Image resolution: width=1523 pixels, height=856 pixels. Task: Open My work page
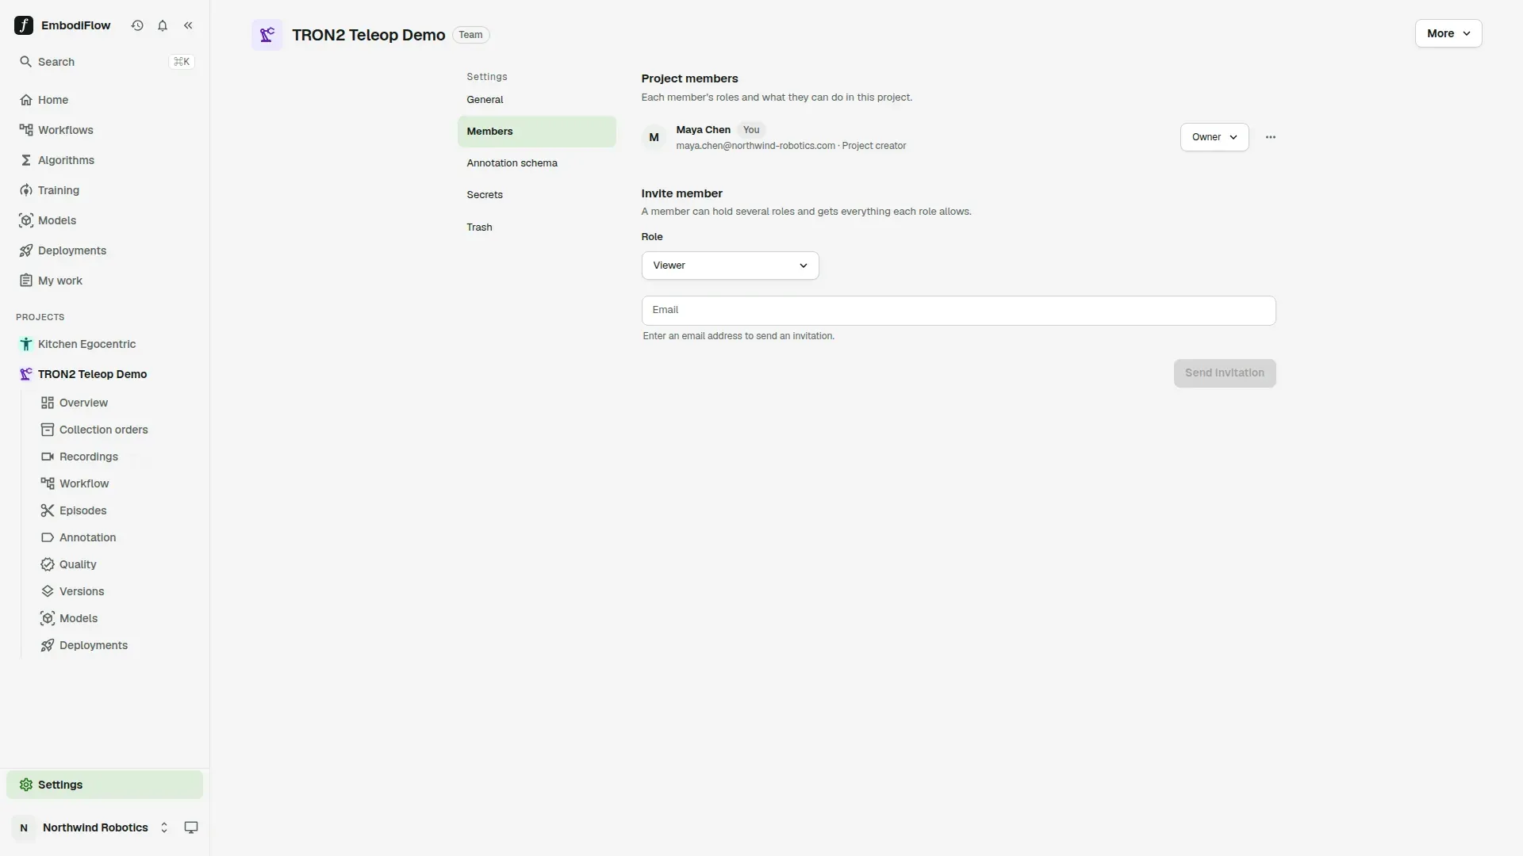pos(104,281)
